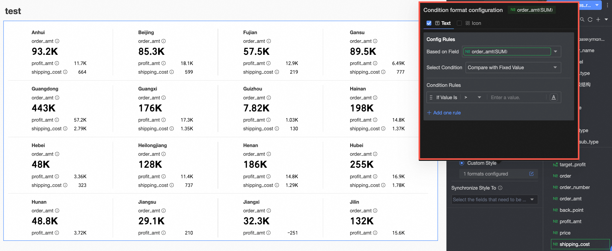The height and width of the screenshot is (251, 612).
Task: Expand arrow next to the plus icon
Action: tap(606, 19)
